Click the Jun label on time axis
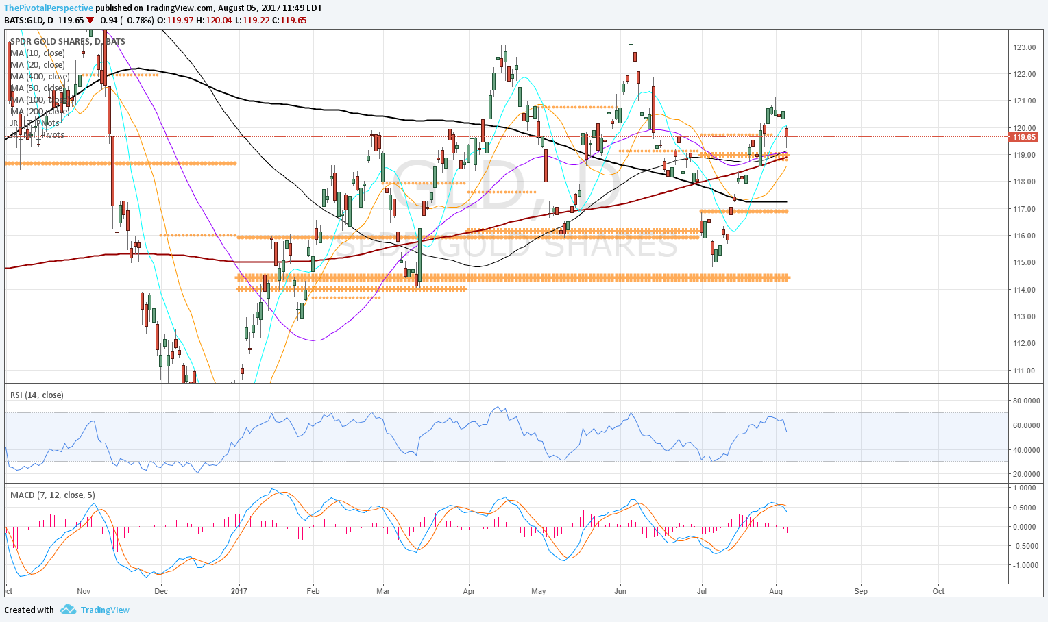 point(620,591)
